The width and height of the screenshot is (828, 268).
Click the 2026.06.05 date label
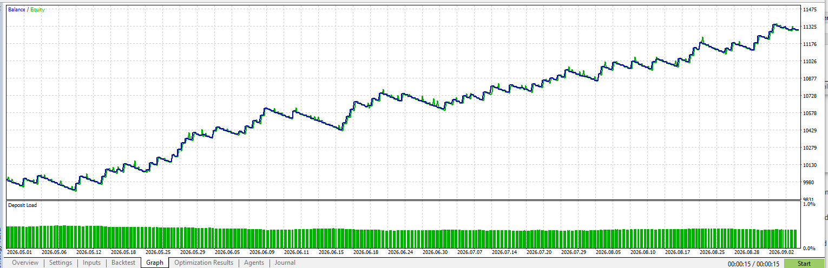(x=226, y=252)
